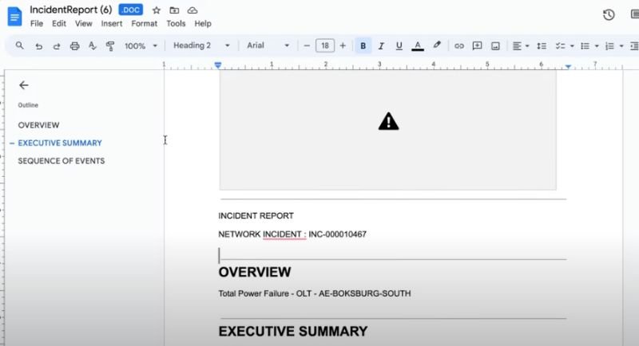Viewport: 639px width, 346px height.
Task: Run spelling and grammar check
Action: point(93,46)
